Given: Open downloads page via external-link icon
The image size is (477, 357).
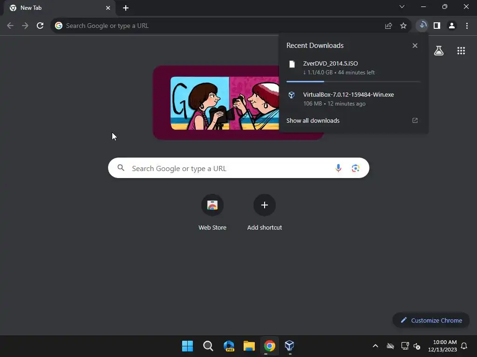Looking at the screenshot, I should (415, 120).
